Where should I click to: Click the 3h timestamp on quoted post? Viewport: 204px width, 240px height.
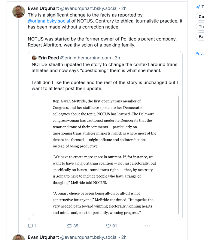(117, 58)
